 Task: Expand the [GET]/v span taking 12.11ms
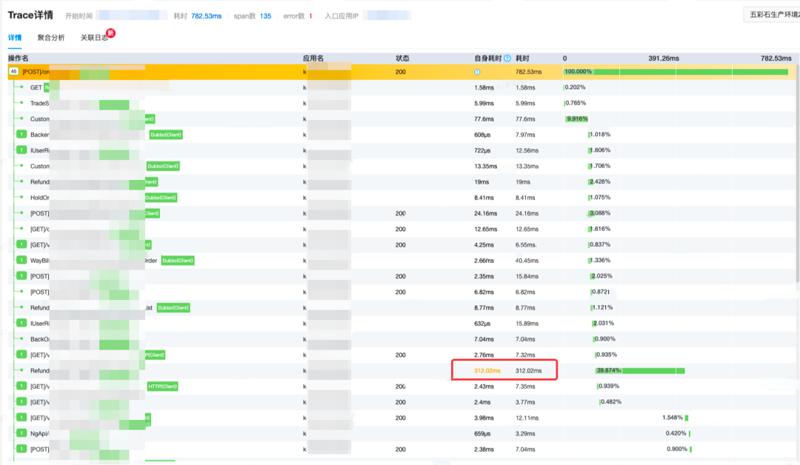click(x=21, y=418)
